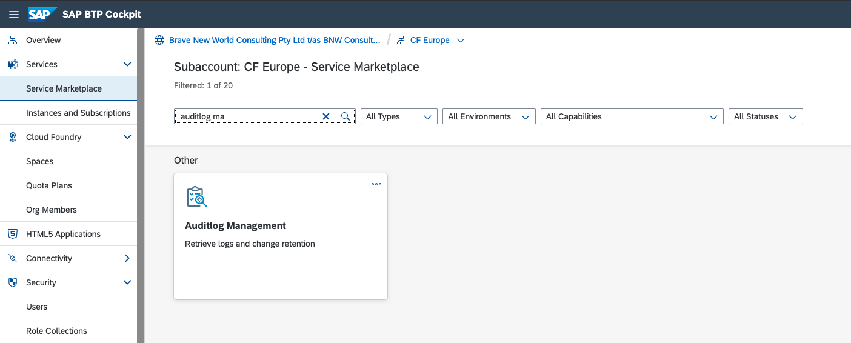Open Auditlog Management tile actions menu
851x343 pixels.
(x=376, y=184)
